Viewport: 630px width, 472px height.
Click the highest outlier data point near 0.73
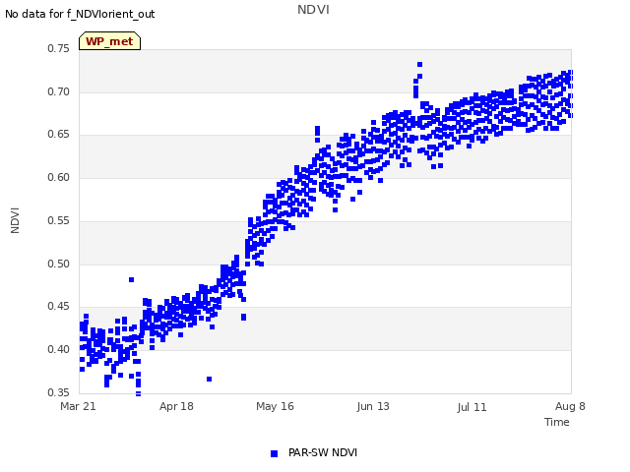tap(420, 64)
